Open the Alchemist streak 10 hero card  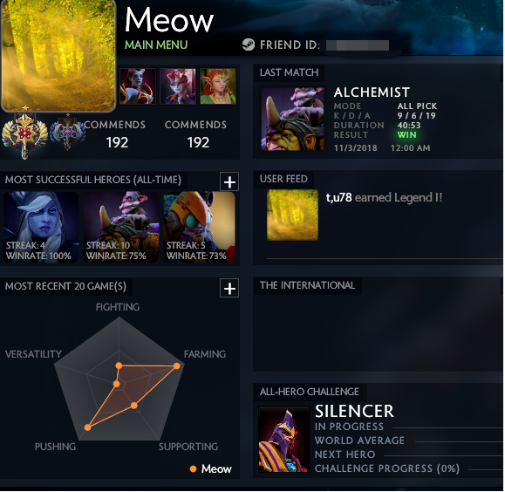[121, 227]
